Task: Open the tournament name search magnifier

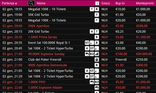Action: (31, 3)
